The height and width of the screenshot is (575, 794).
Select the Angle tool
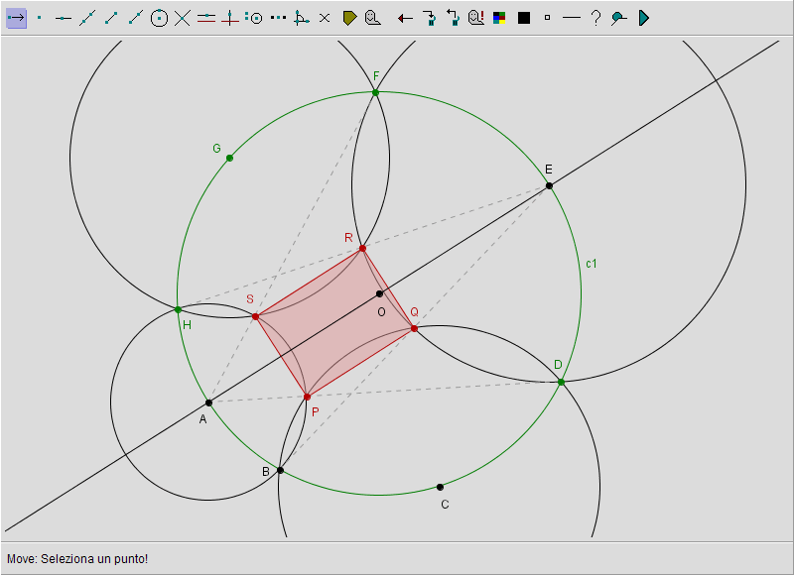coord(302,18)
